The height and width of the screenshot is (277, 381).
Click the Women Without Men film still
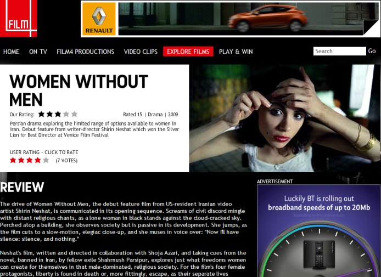[285, 118]
